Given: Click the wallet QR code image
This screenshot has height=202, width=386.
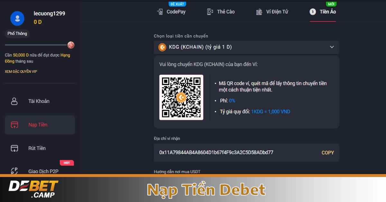Looking at the screenshot, I should (x=181, y=97).
